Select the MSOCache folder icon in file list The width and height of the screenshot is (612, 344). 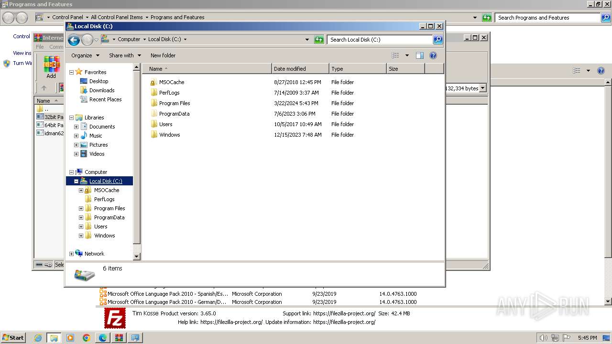[153, 82]
